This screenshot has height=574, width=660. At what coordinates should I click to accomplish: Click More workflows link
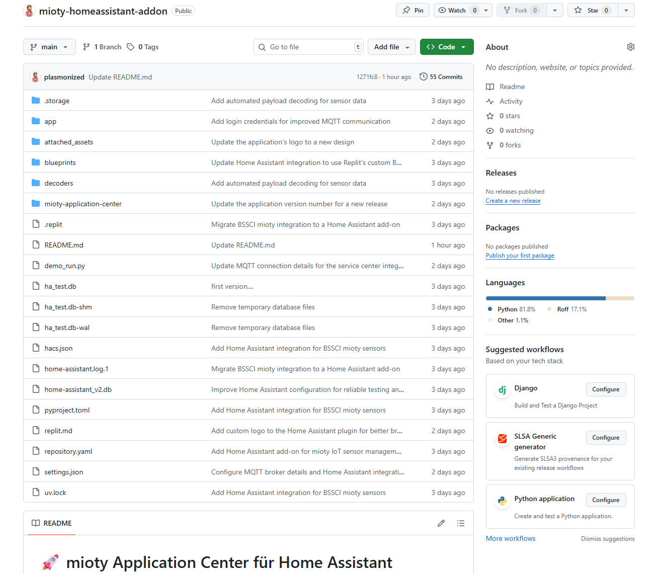[511, 538]
